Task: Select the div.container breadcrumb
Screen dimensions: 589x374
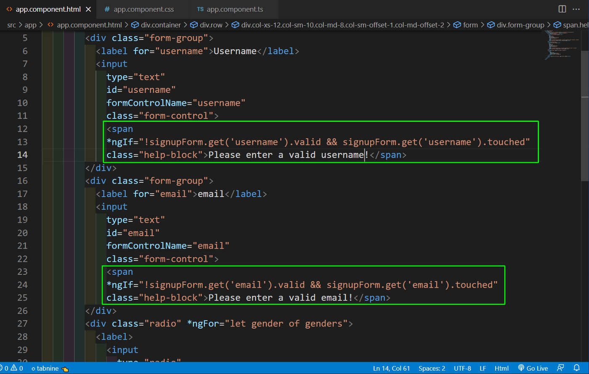Action: (161, 25)
